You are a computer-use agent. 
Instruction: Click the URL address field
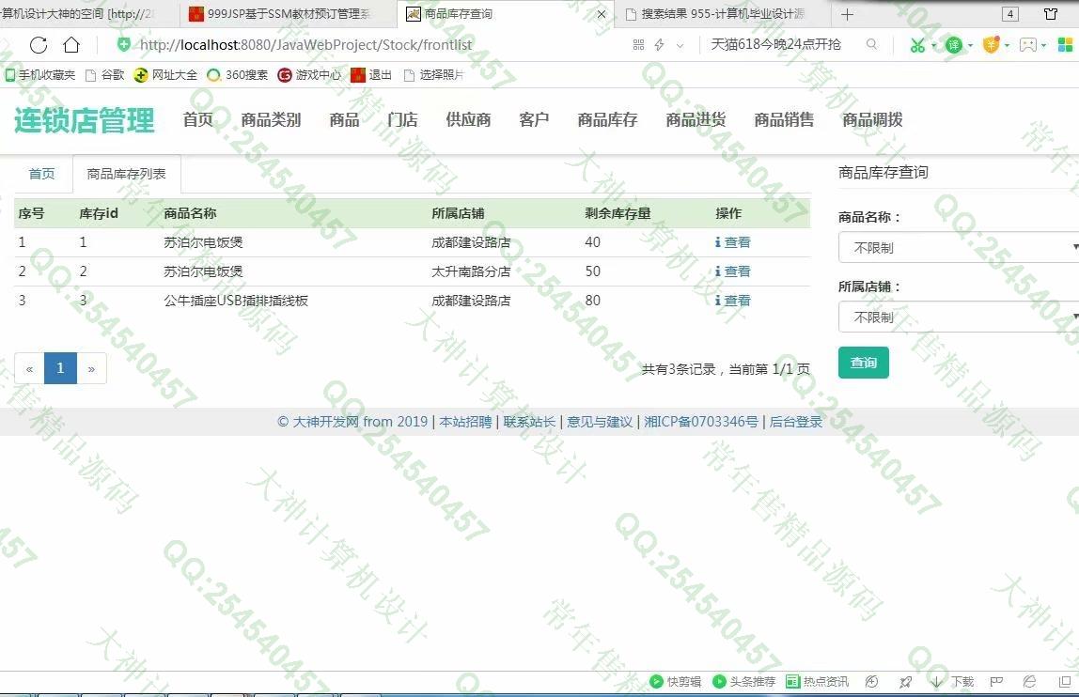[x=306, y=45]
